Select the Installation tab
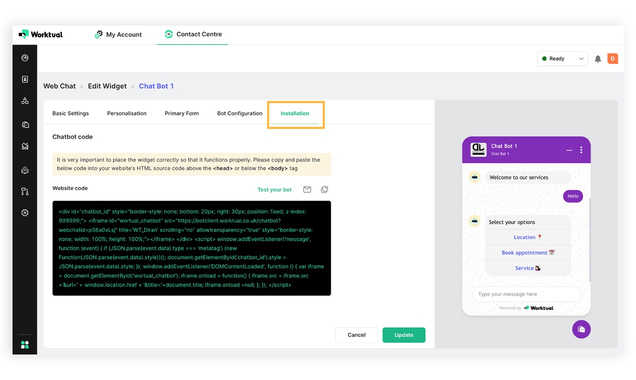 pyautogui.click(x=295, y=113)
